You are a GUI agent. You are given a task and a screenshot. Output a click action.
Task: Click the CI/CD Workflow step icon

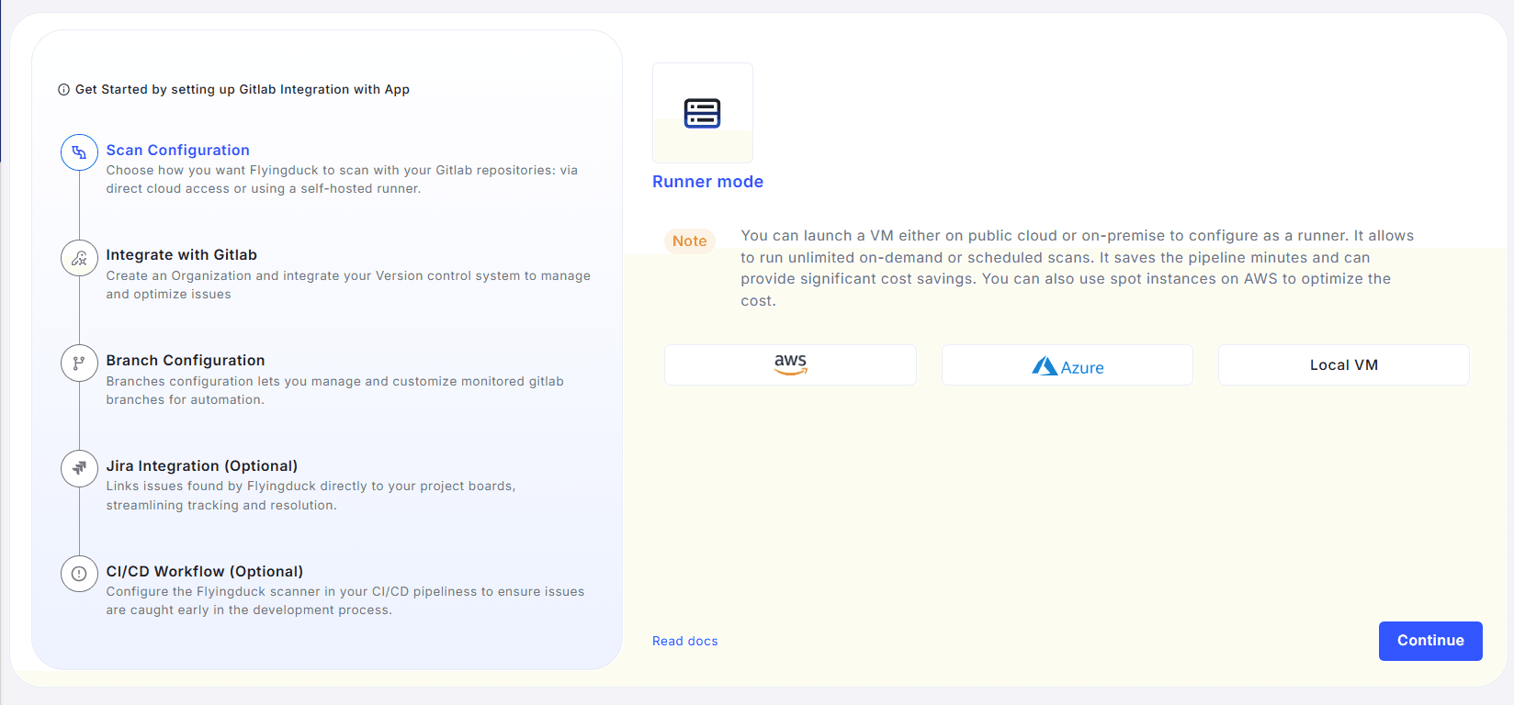click(79, 574)
